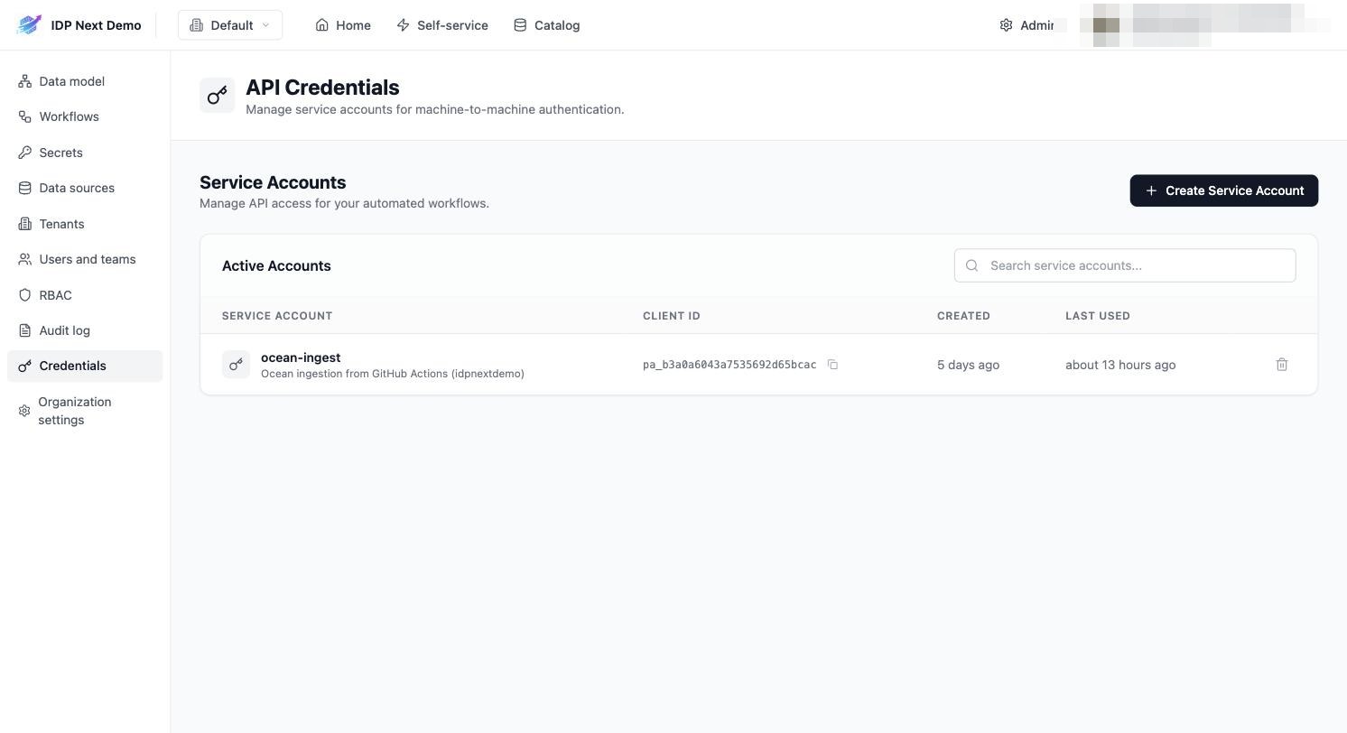Click the Last Used column header

tap(1098, 316)
